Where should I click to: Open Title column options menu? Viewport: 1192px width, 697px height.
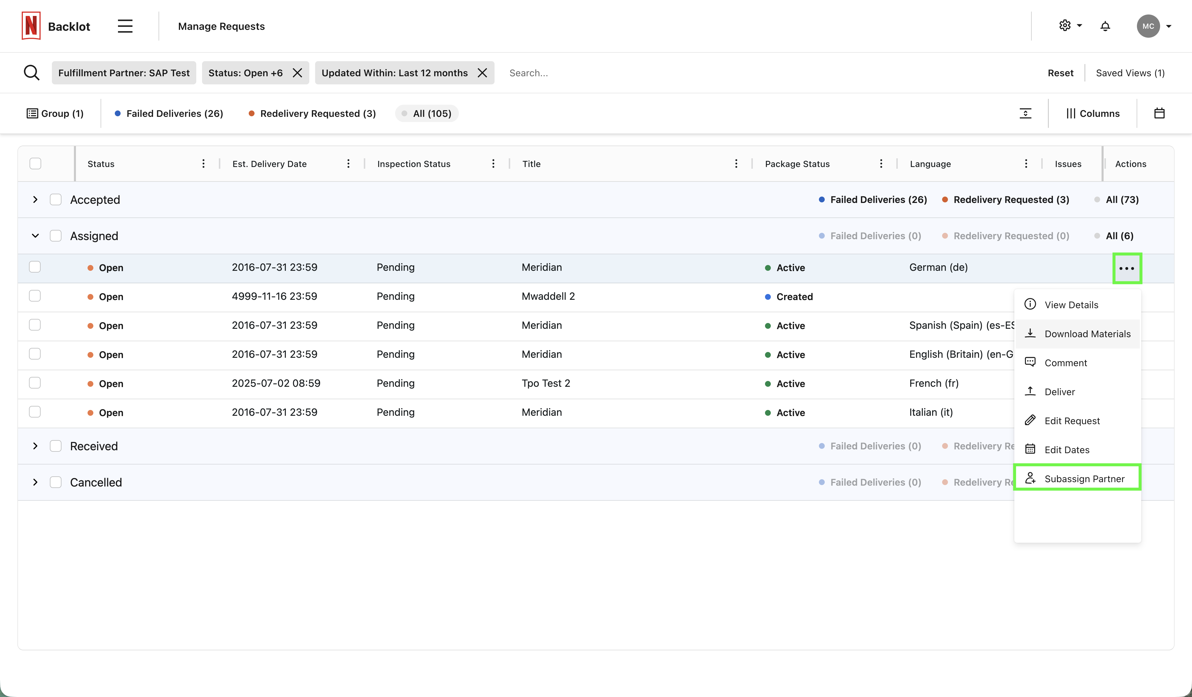pos(736,164)
